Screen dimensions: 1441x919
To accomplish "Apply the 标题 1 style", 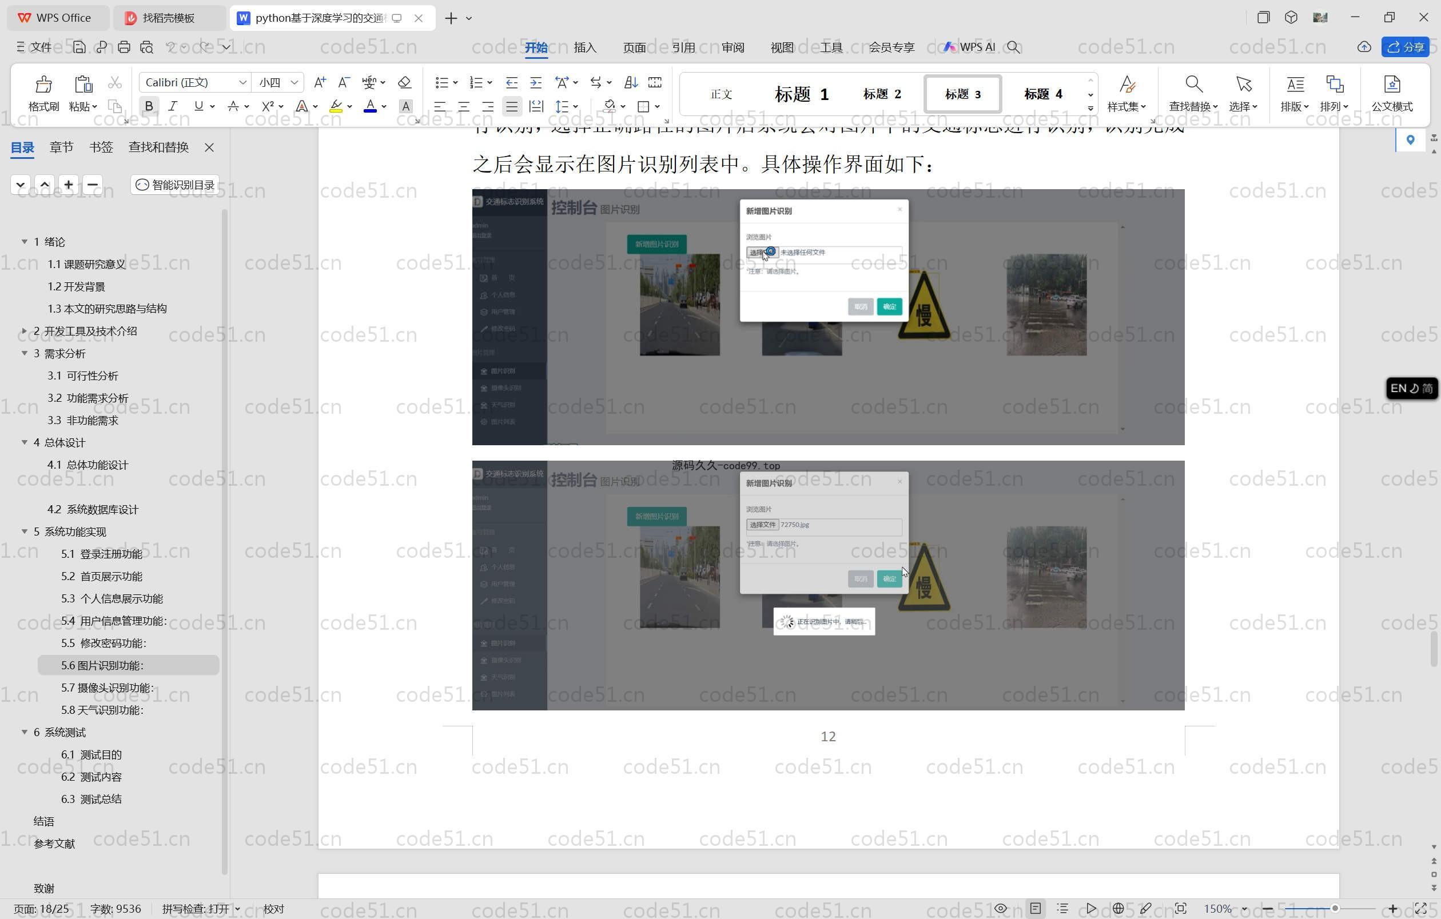I will (x=801, y=94).
